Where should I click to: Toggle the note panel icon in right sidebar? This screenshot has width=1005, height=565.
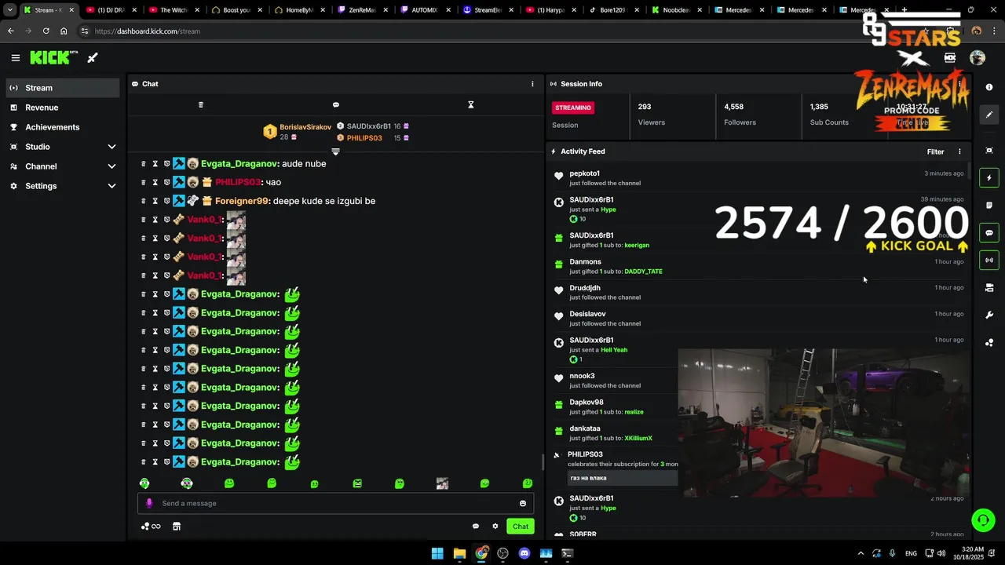click(989, 206)
